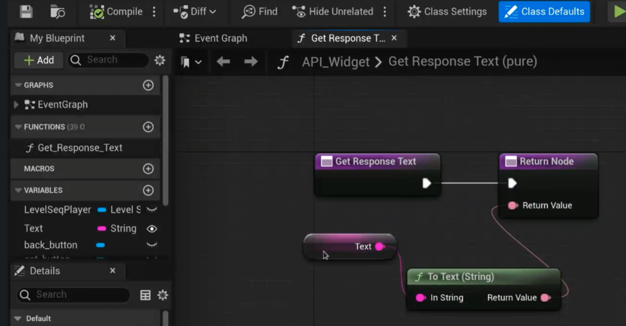Click the Class Defaults button
The image size is (626, 326).
544,12
